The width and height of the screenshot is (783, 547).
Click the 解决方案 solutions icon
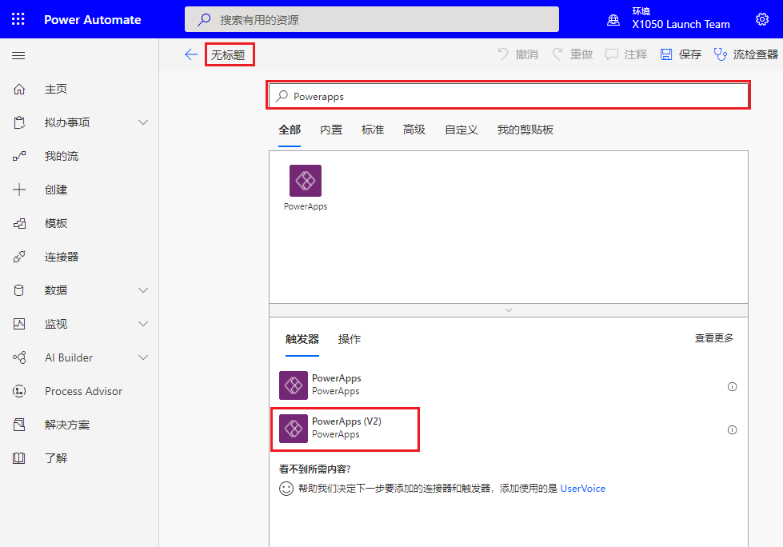coord(19,425)
